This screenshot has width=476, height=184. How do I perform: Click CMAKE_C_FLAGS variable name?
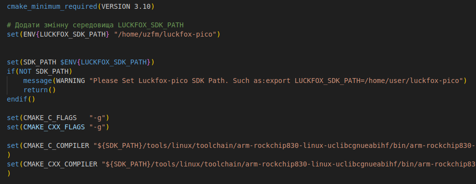tap(50, 118)
